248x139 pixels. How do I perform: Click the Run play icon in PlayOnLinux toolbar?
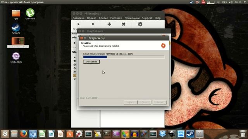coord(78,24)
